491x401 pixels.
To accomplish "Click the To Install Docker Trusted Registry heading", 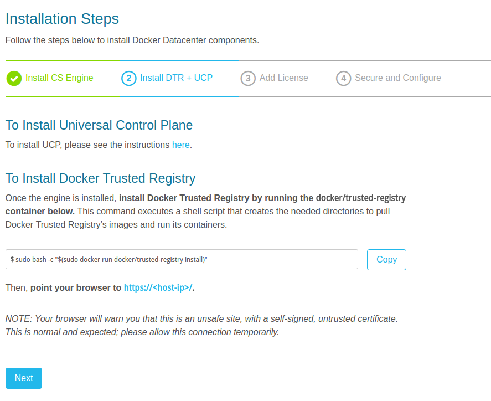I will pyautogui.click(x=100, y=178).
